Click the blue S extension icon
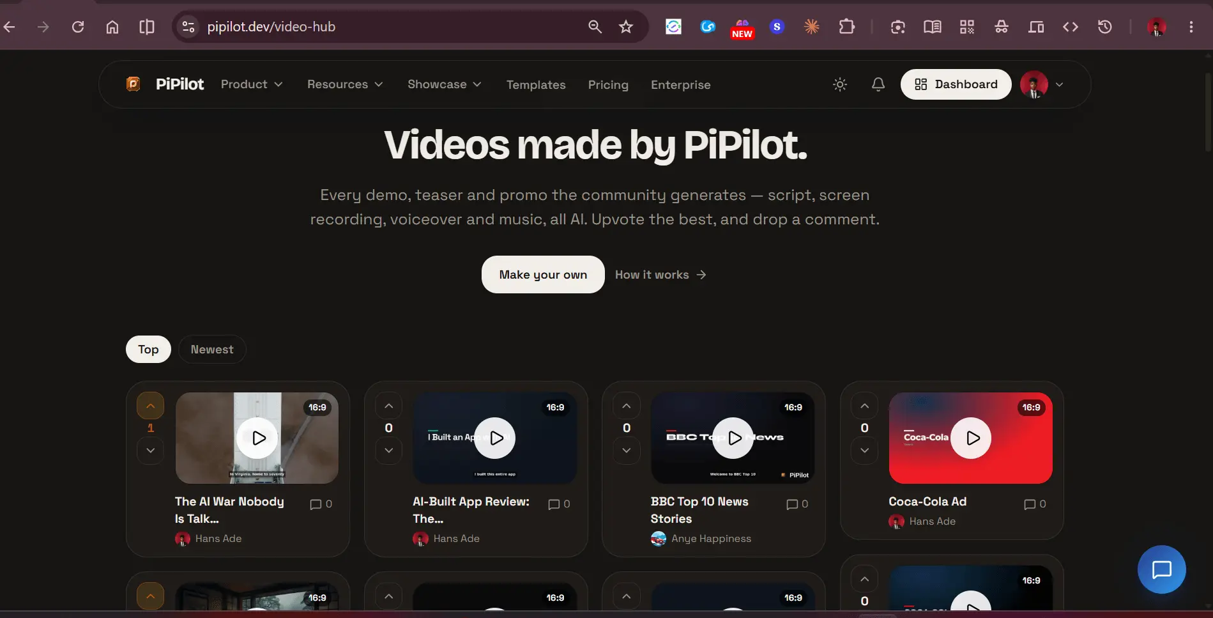The image size is (1213, 618). tap(777, 27)
